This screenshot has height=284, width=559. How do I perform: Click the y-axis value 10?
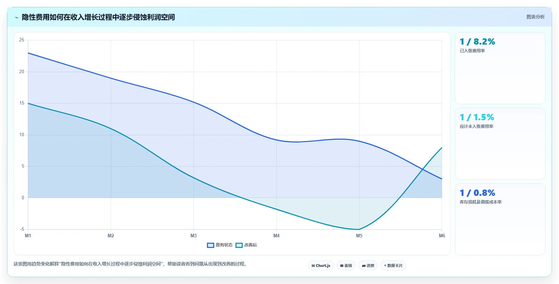(22, 135)
